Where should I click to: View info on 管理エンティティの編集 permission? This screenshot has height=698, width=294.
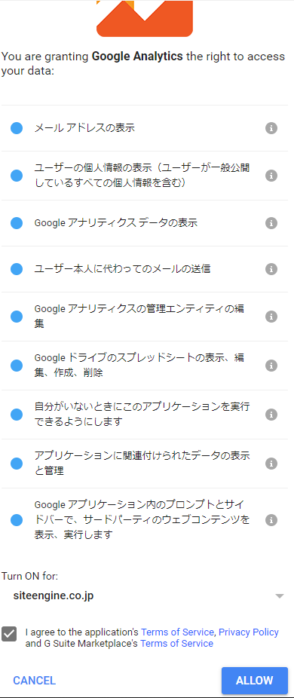(x=271, y=317)
